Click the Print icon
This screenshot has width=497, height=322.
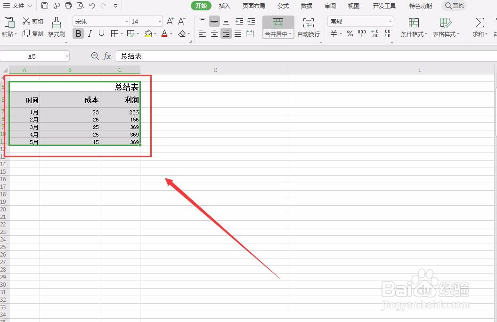click(x=68, y=5)
